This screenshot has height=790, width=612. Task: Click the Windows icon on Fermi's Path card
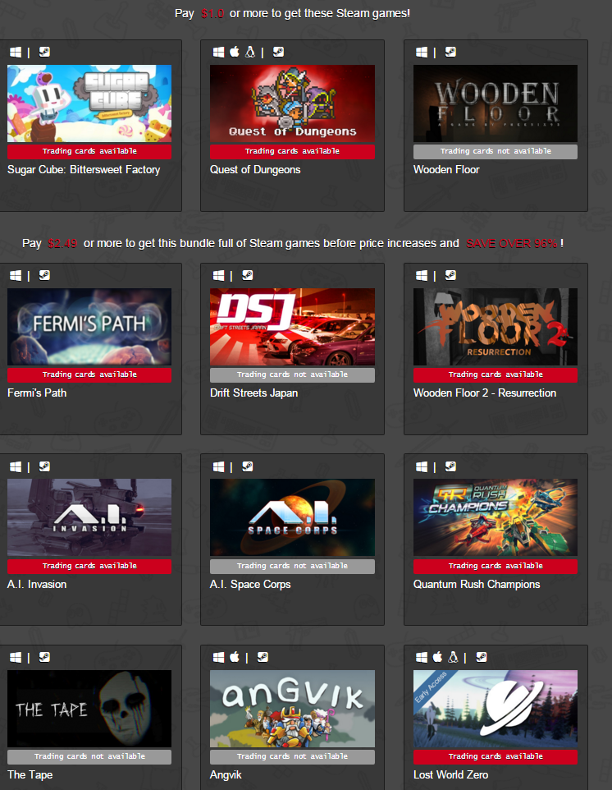[x=16, y=275]
